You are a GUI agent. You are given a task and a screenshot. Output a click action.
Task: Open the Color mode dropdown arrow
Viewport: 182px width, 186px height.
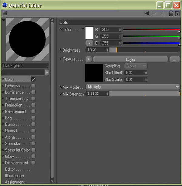(83, 29)
